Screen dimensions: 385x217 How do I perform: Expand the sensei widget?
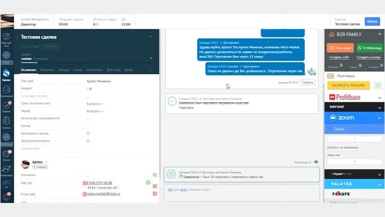click(380, 107)
